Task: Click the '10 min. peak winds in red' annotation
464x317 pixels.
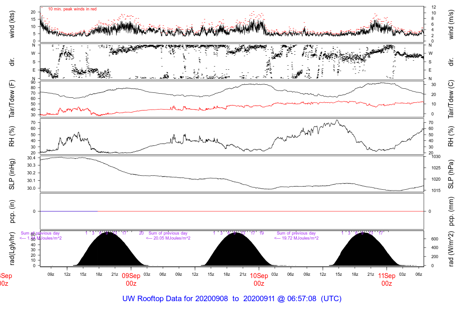Action: click(x=72, y=9)
